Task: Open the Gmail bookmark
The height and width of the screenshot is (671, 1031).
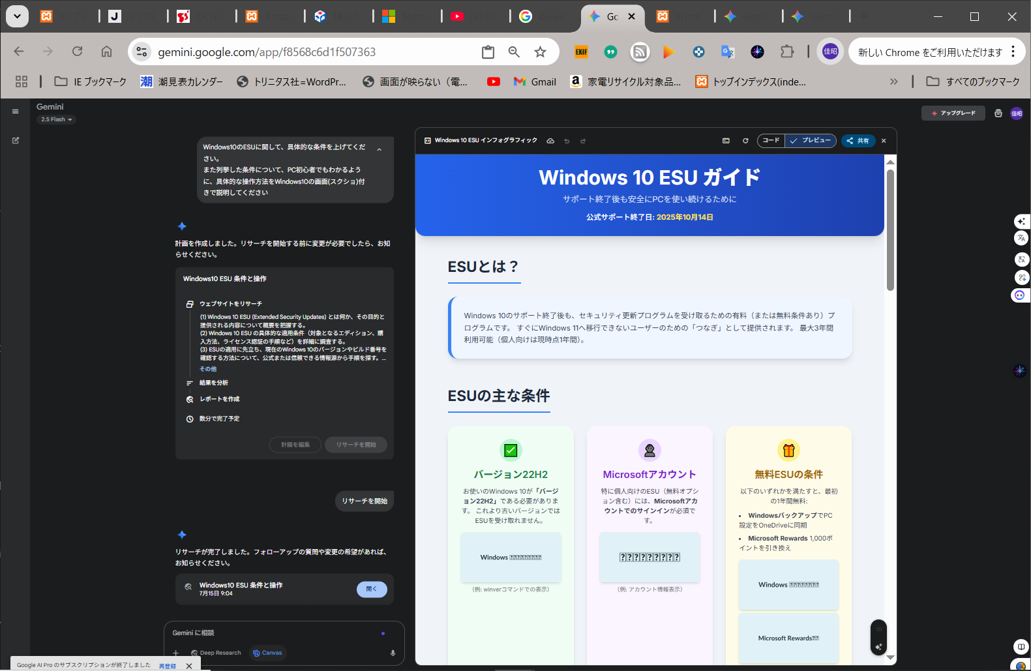Action: tap(535, 82)
